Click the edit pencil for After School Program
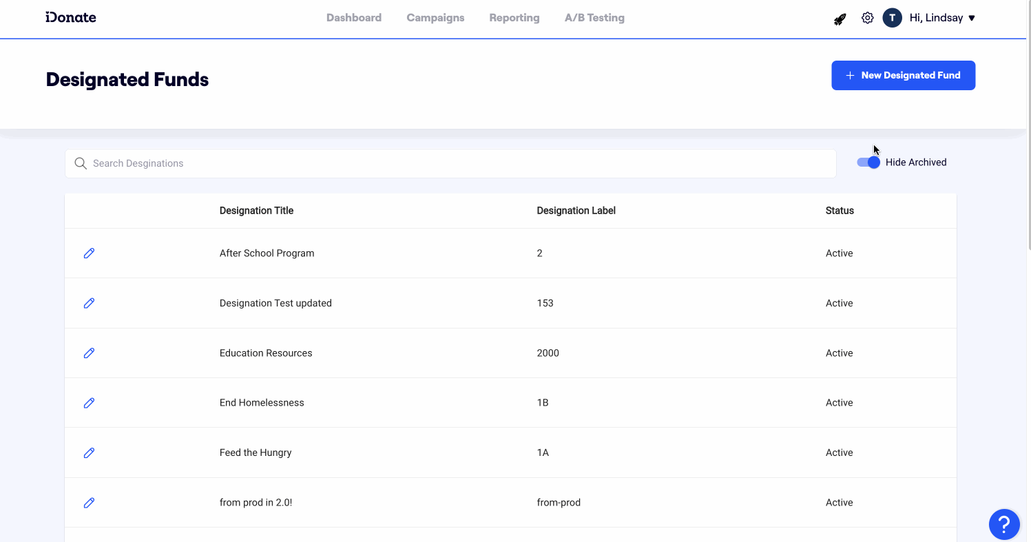Screen dimensions: 1031x542 (89, 253)
